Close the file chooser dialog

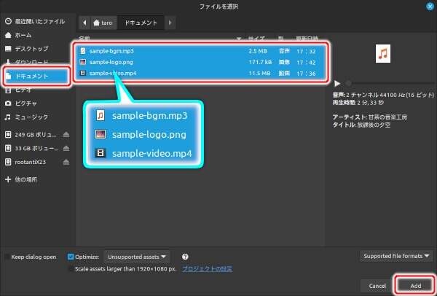[x=430, y=7]
